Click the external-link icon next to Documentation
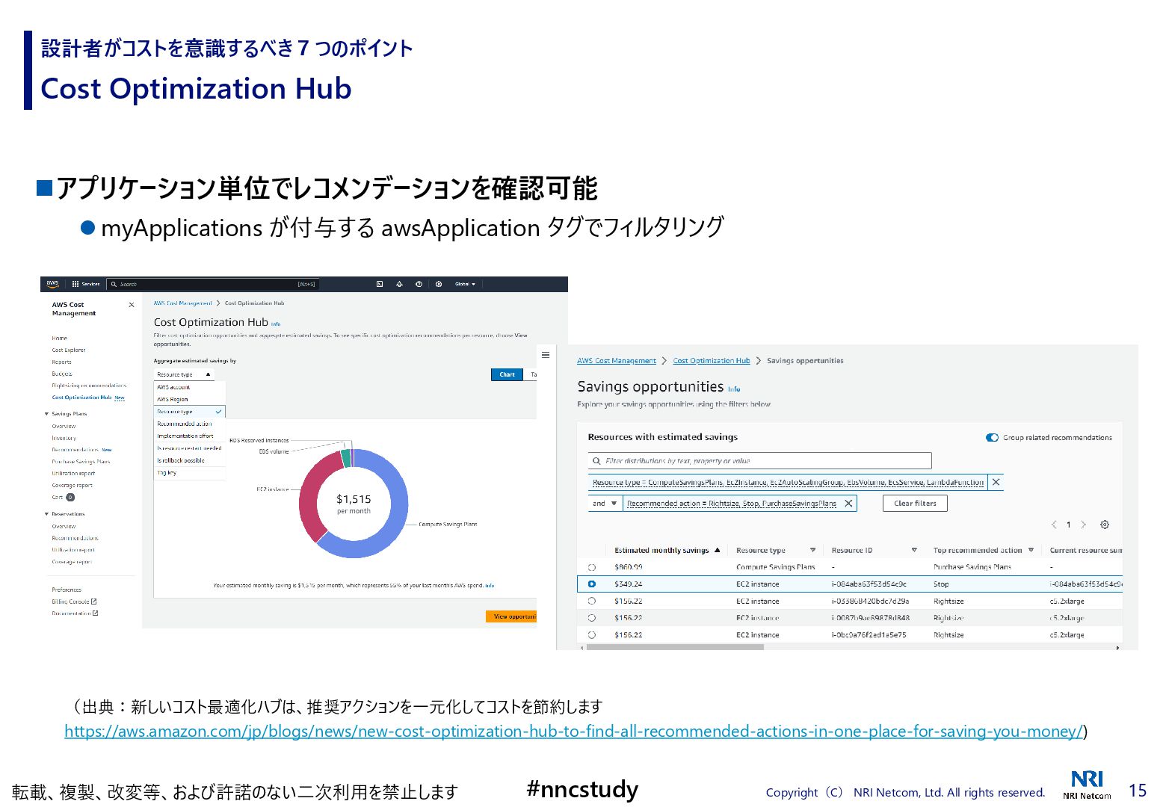Viewport: 1166px width, 807px height. pyautogui.click(x=95, y=613)
